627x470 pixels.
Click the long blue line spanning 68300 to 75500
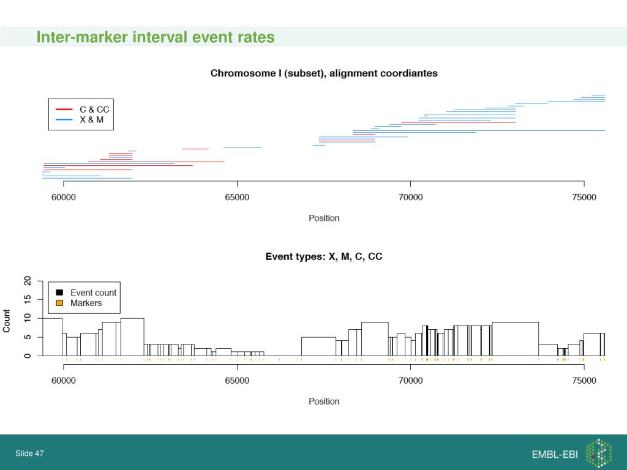coord(479,131)
